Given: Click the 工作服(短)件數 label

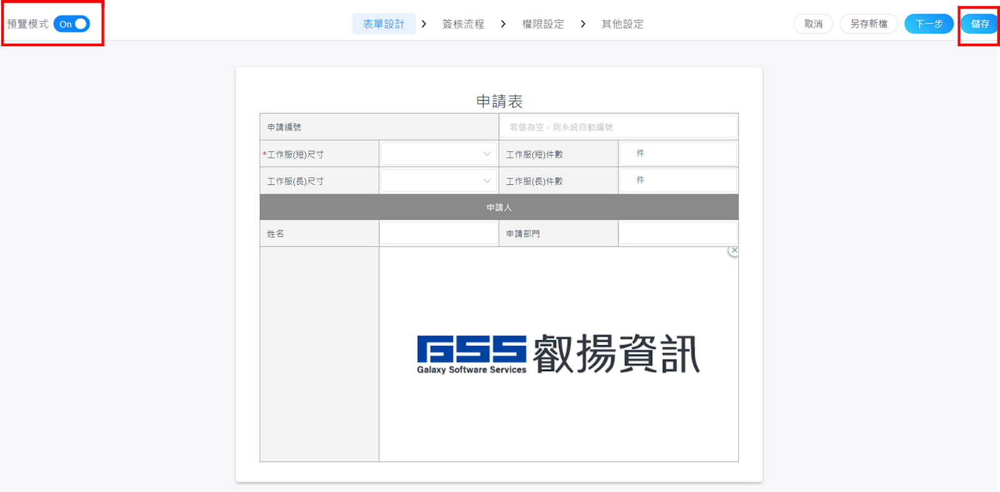Looking at the screenshot, I should 534,154.
